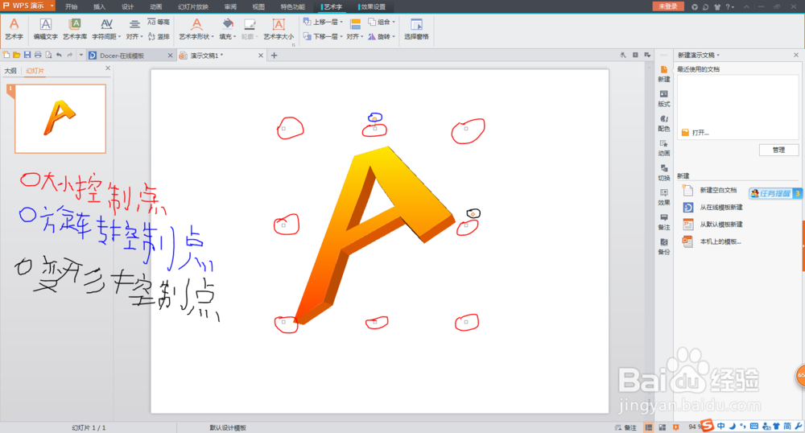Switch to 大纲 outline pane tab
This screenshot has height=433, width=805.
(x=10, y=71)
